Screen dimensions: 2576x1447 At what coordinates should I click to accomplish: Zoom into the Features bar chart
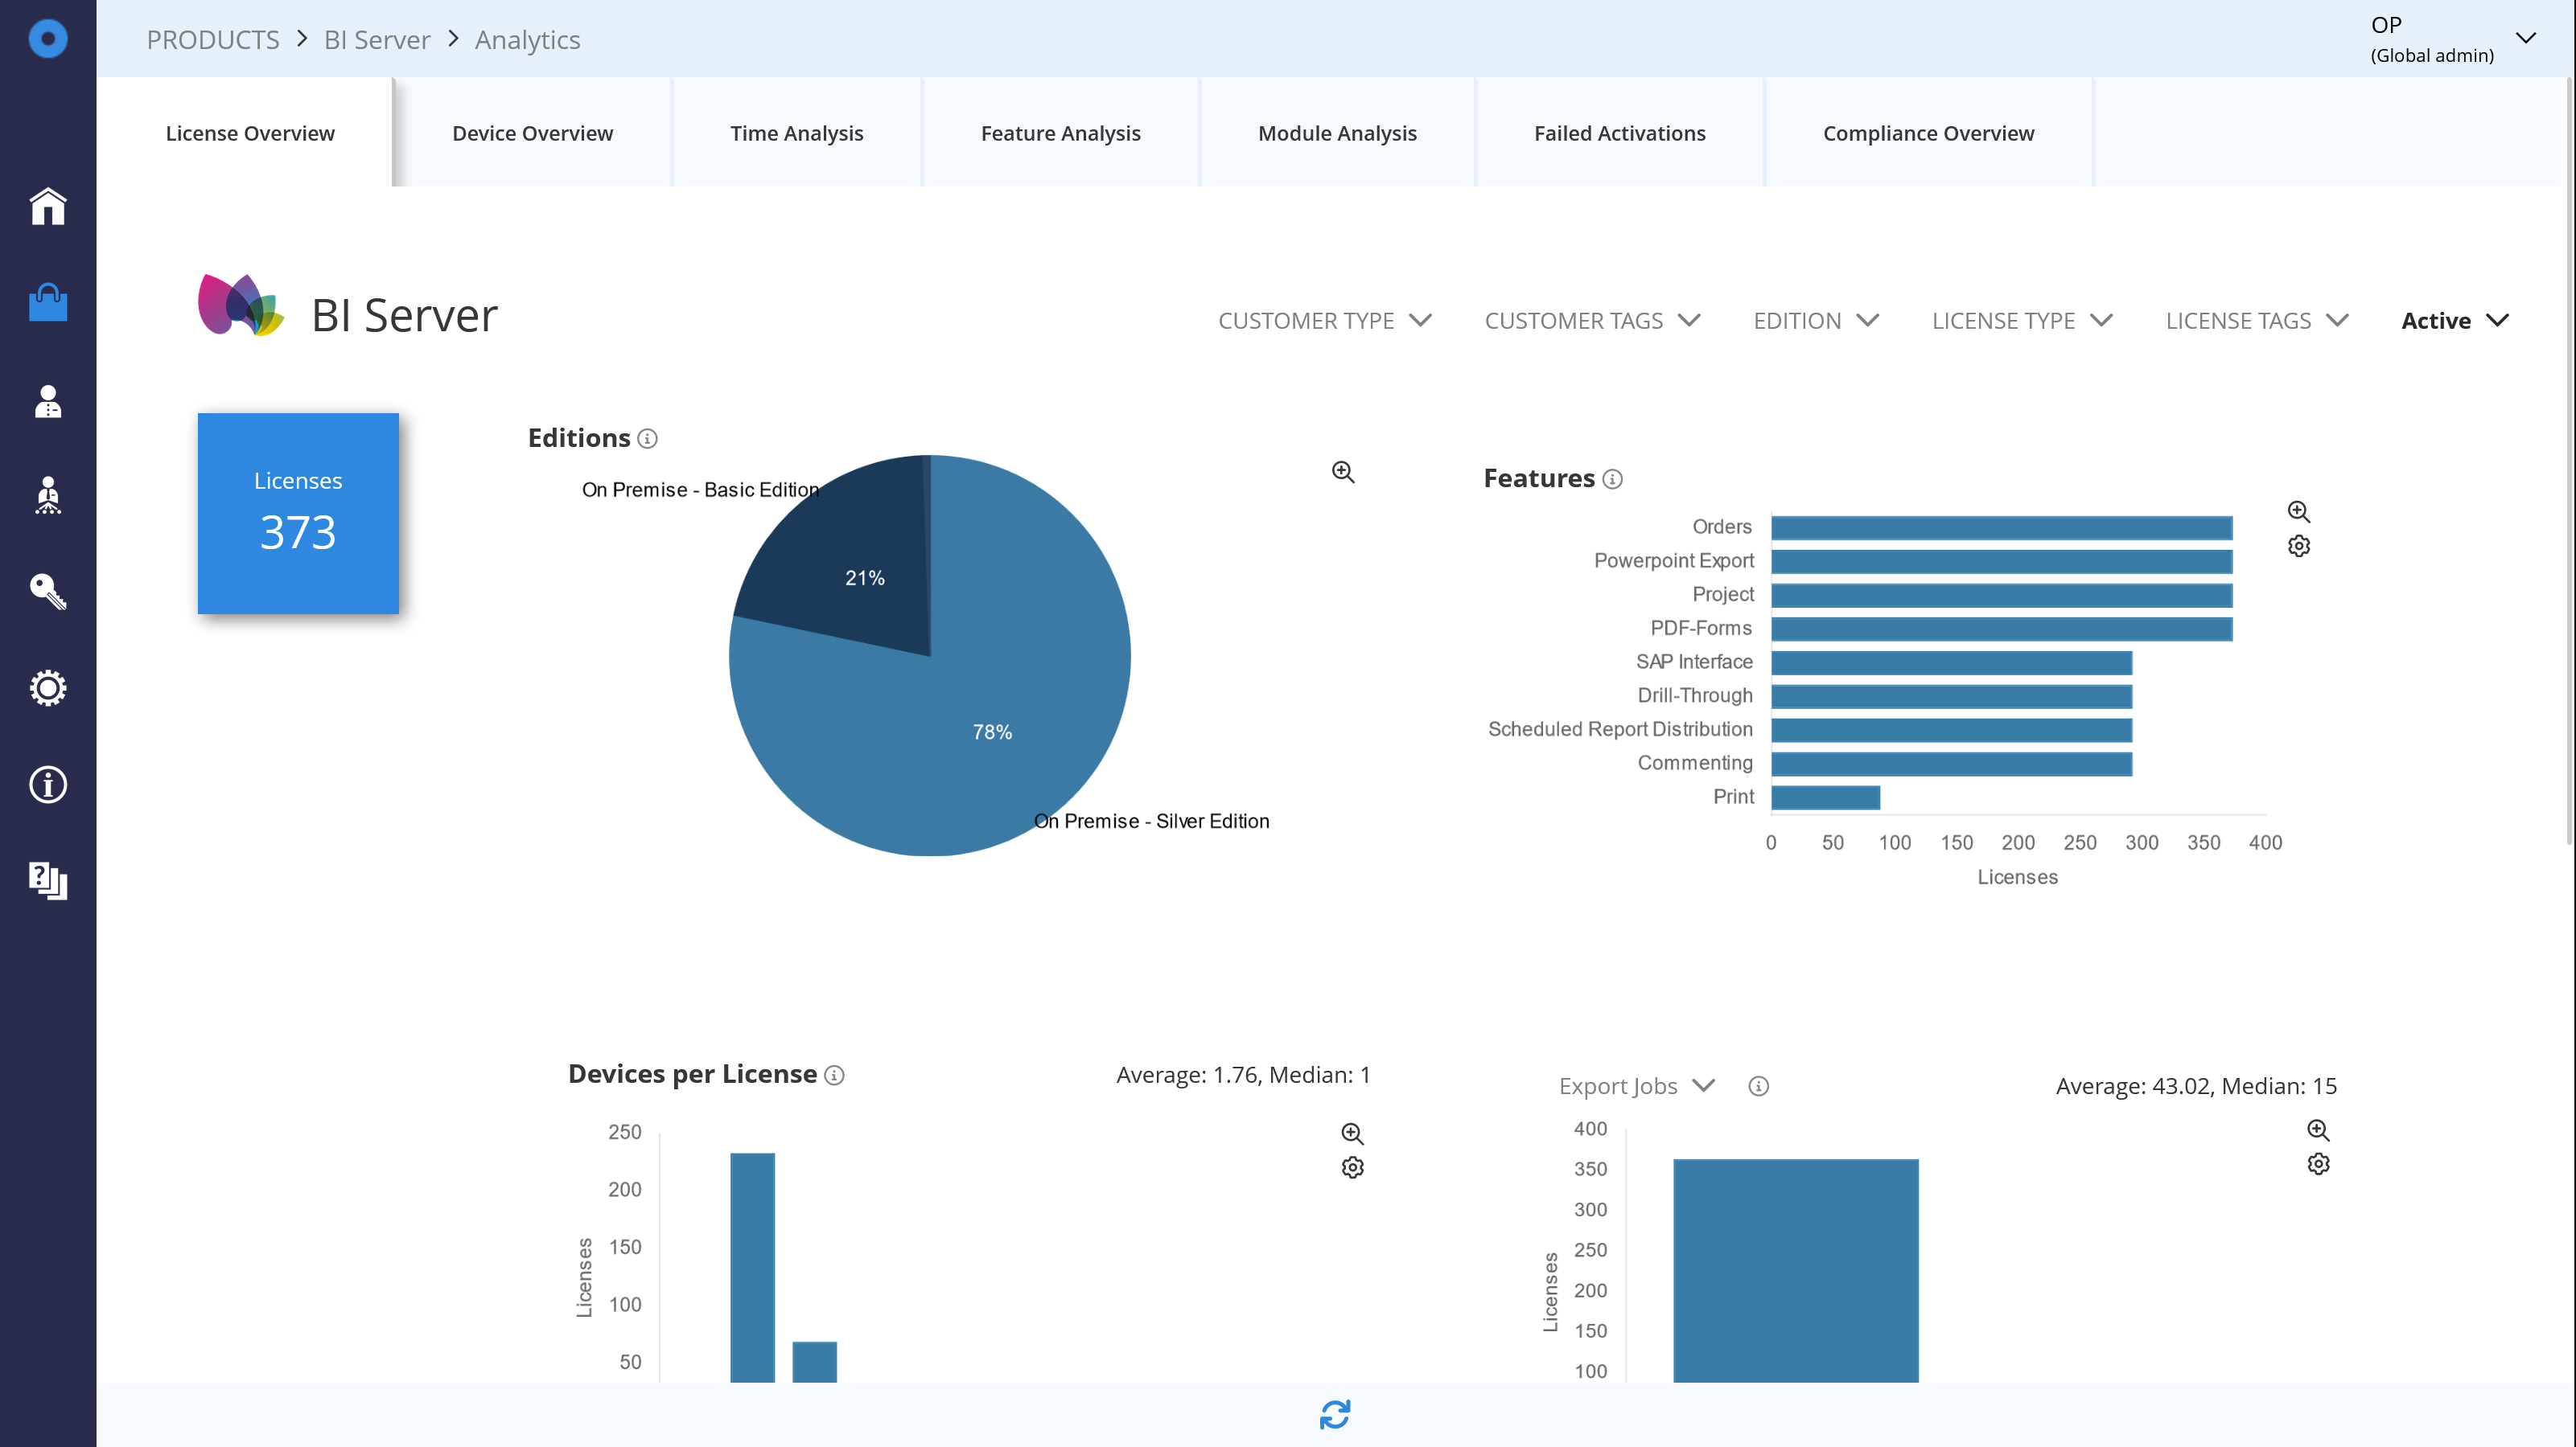click(x=2299, y=511)
